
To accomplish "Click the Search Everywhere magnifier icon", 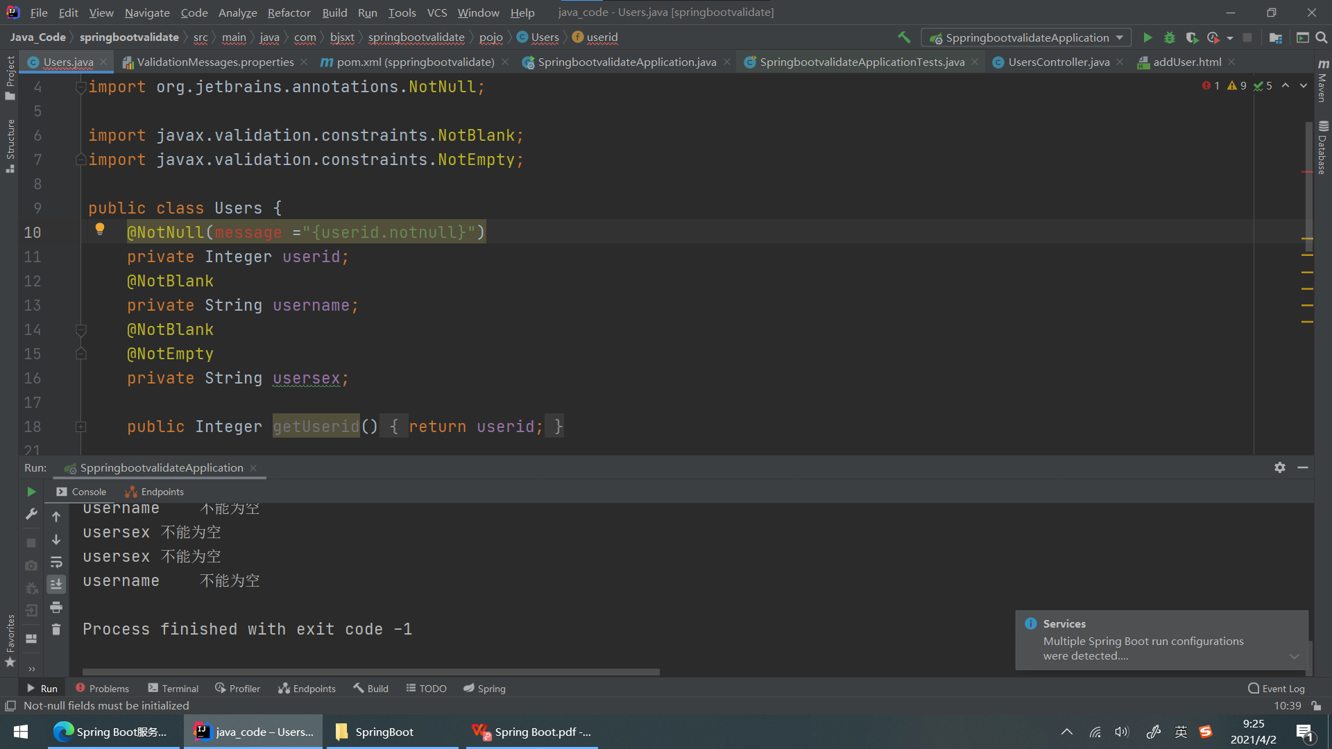I will pos(1321,37).
